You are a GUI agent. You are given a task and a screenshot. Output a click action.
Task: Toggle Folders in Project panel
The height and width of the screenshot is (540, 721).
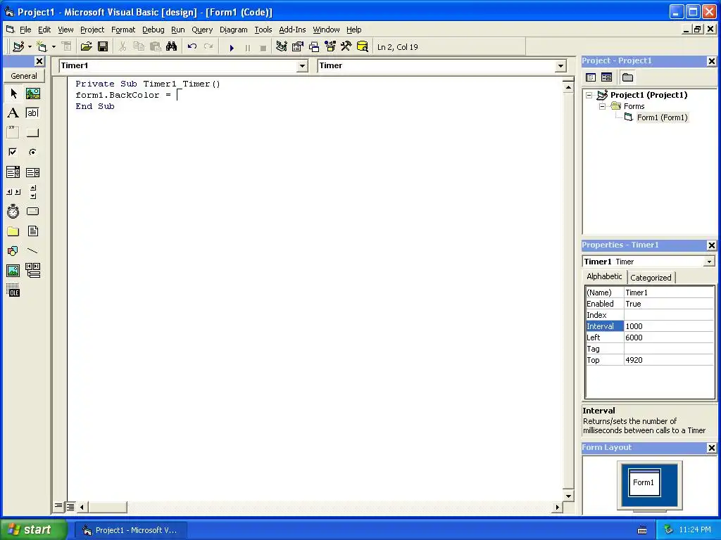[627, 77]
